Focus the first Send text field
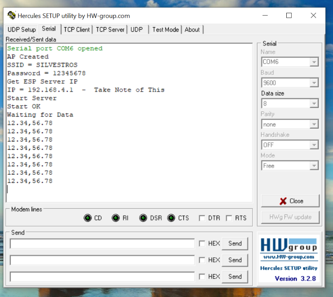The image size is (333, 297). (x=102, y=243)
